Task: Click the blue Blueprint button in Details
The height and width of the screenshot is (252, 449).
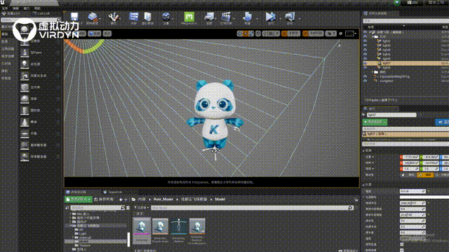Action: (443, 122)
